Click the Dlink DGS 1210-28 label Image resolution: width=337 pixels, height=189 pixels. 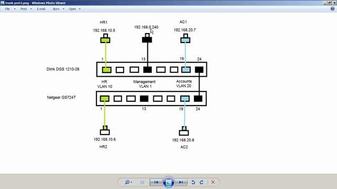(x=63, y=69)
